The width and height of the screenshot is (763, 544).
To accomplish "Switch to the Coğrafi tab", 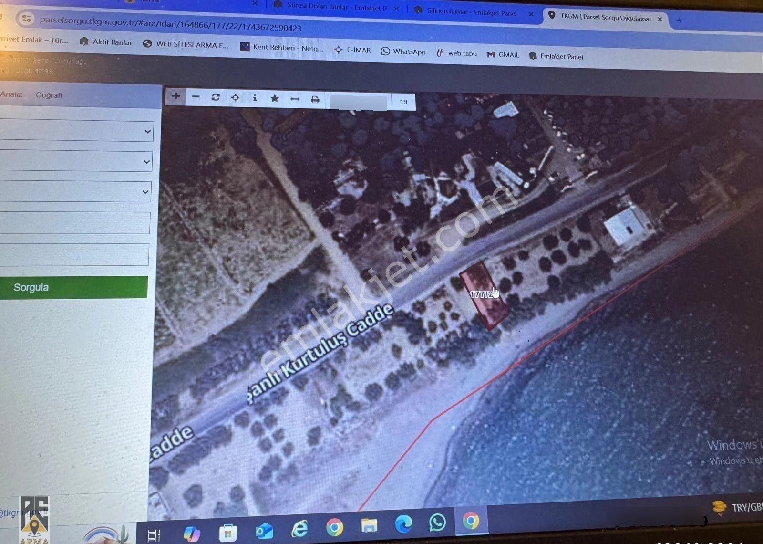I will (x=49, y=95).
